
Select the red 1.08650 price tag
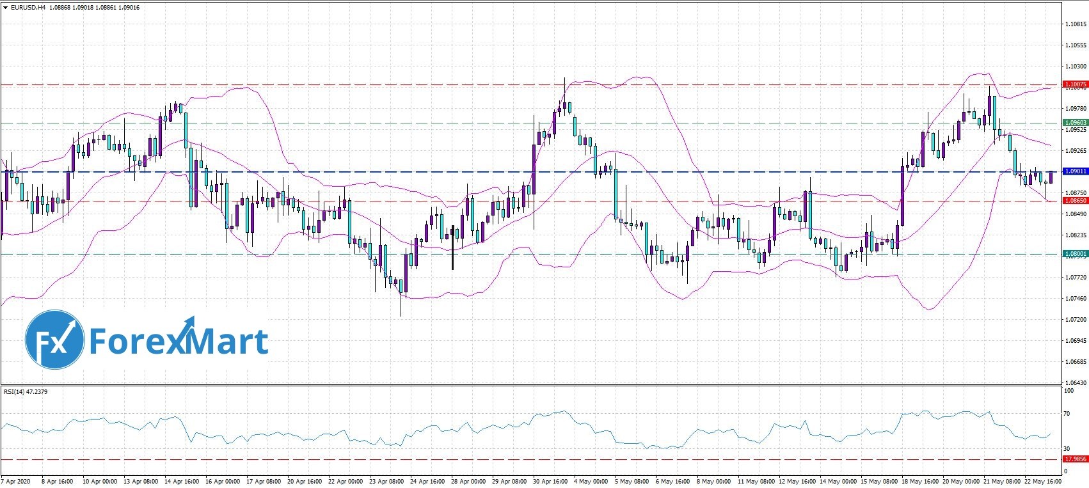pyautogui.click(x=1075, y=201)
